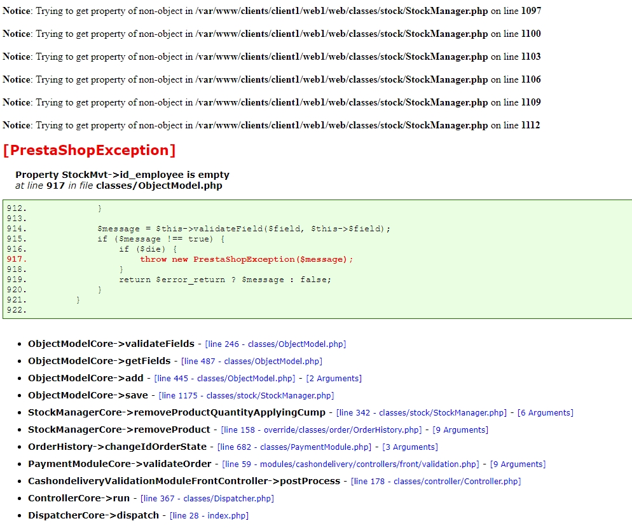Expand 6 Arguments for removeProductQuantityApplyingCump
This screenshot has height=528, width=632.
coord(546,413)
